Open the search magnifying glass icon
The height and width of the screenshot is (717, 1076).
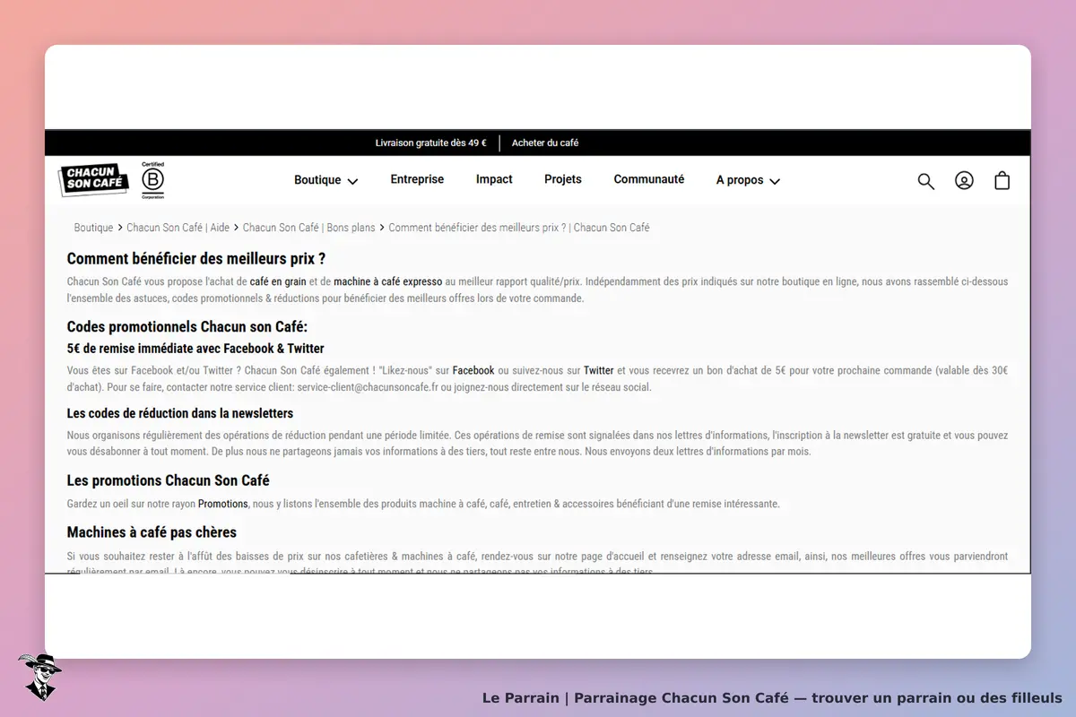coord(926,181)
